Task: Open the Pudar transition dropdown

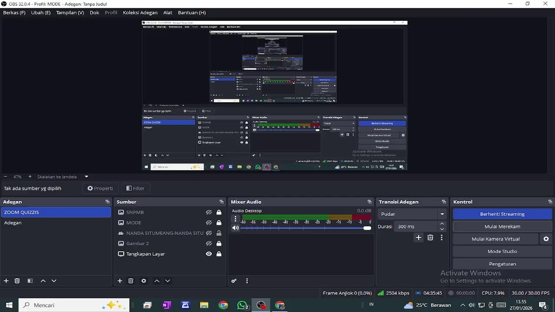Action: [412, 214]
